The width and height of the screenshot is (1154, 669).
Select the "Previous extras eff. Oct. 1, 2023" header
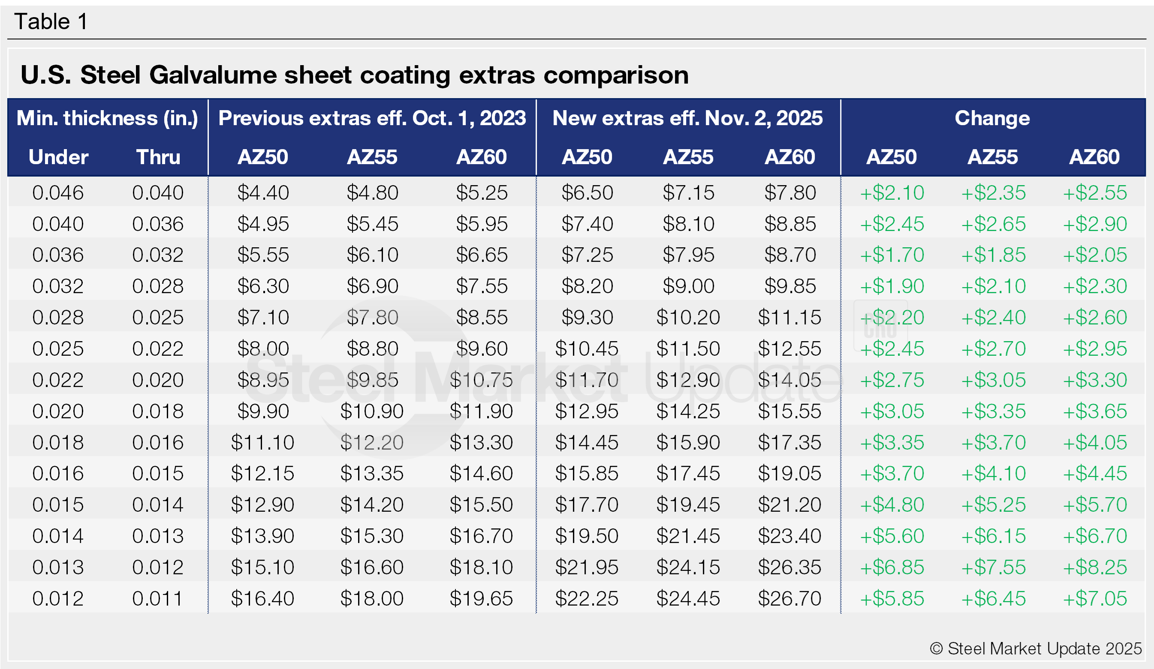[x=372, y=119]
